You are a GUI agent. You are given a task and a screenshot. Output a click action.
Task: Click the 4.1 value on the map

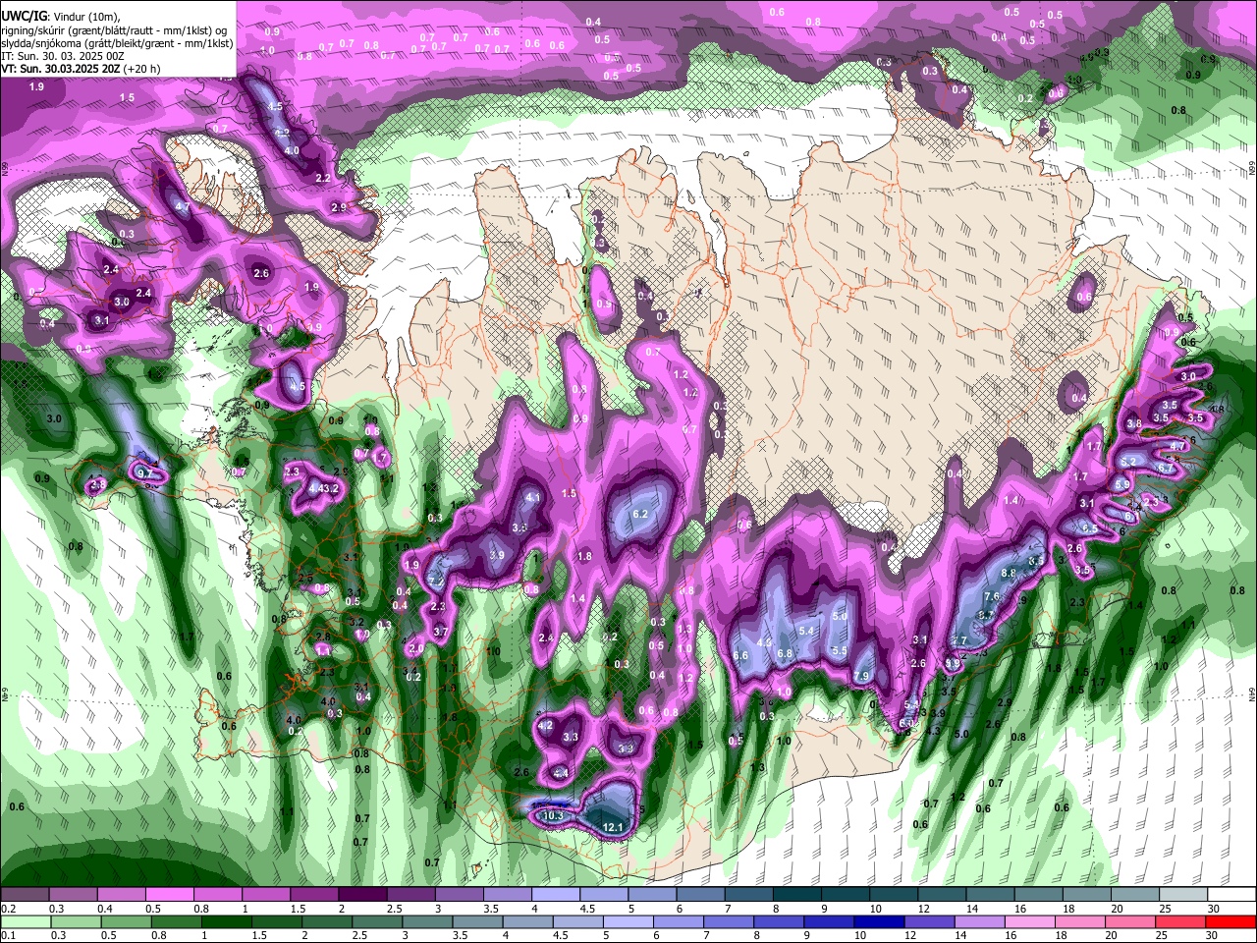534,499
